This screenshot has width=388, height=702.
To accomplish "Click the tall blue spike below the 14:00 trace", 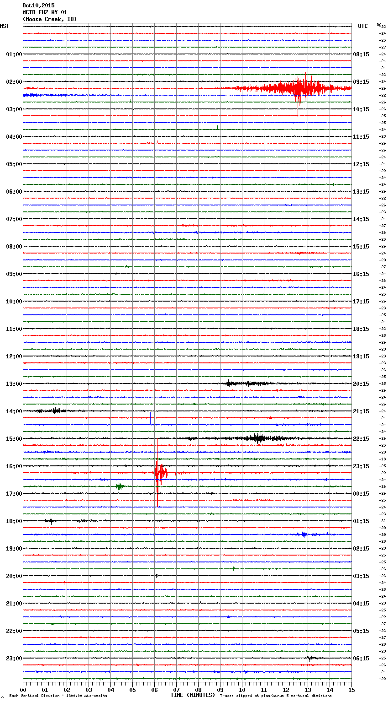I will click(x=150, y=412).
